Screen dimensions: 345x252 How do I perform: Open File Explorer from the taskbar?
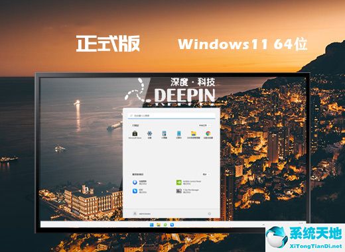159,225
